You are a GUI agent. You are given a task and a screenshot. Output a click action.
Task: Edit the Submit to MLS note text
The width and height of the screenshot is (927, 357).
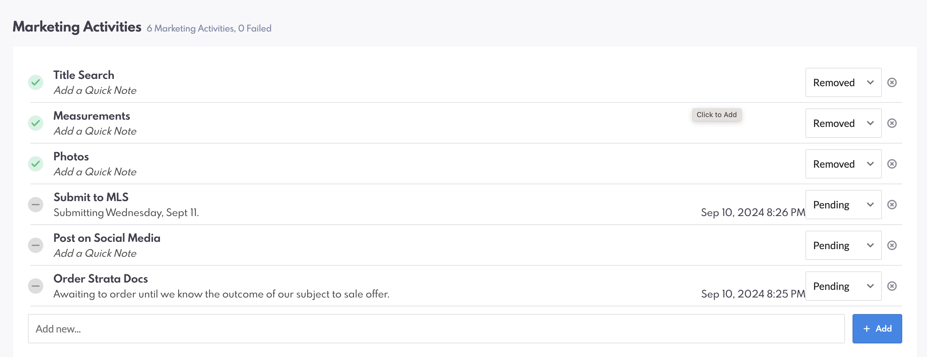pos(126,213)
